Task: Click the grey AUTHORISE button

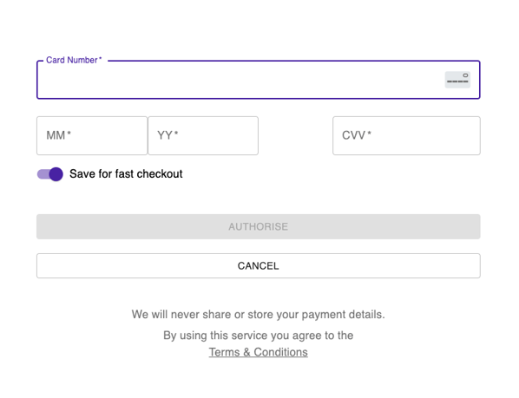Action: (x=258, y=227)
